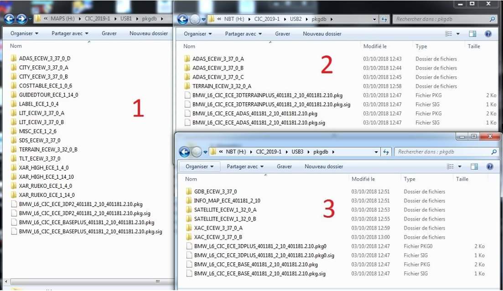Viewport: 503px width, 291px height.
Task: Click Nouveau dossier in USB1 toolbar
Action: [149, 33]
